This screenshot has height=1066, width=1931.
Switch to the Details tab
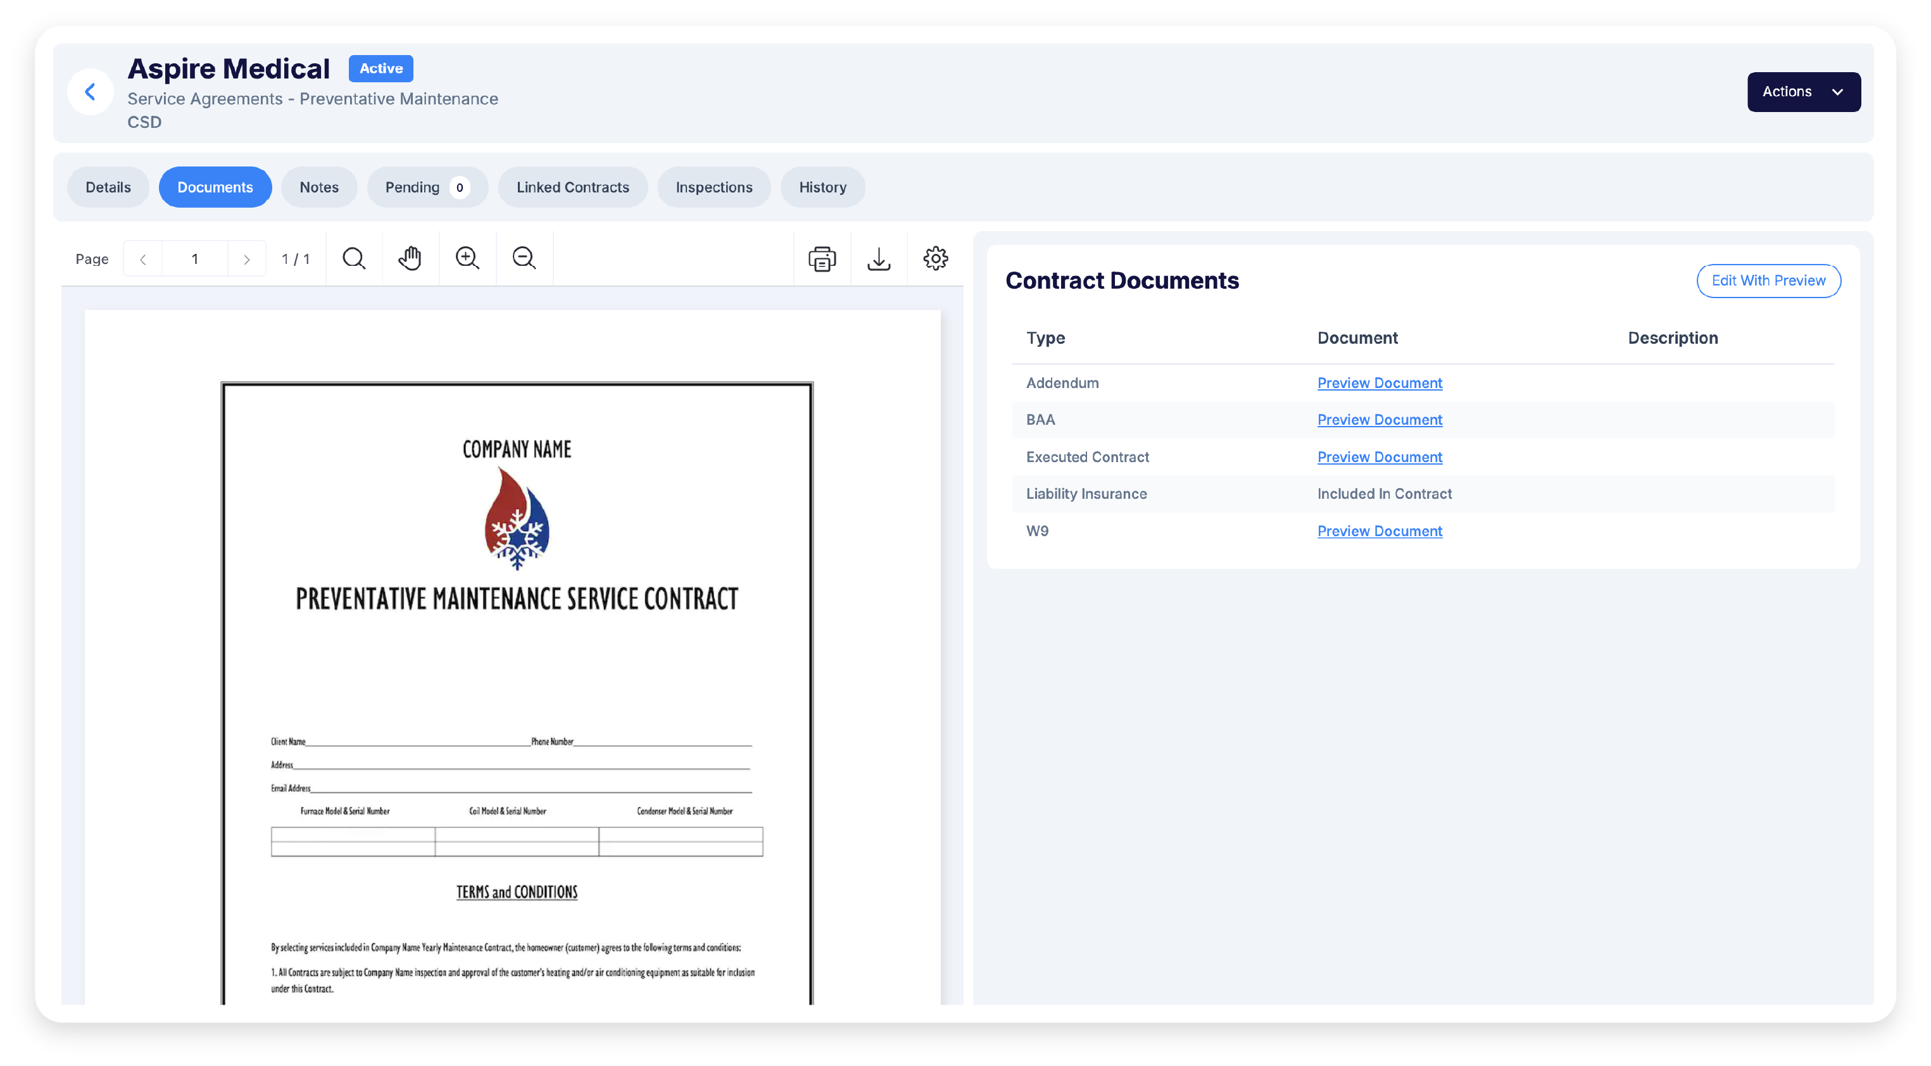pos(108,187)
